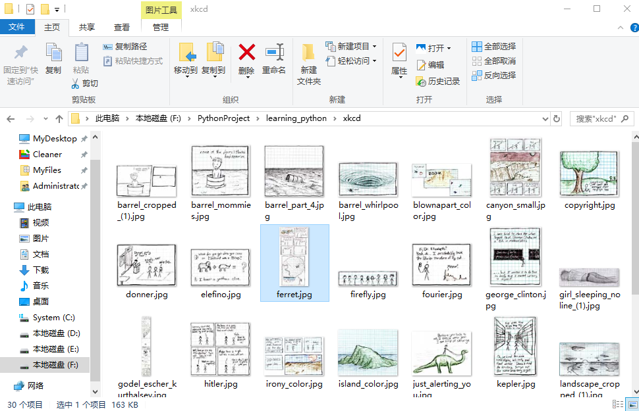Open Music (音乐) in navigation pane
Screen dimensions: 639x411
[x=41, y=285]
